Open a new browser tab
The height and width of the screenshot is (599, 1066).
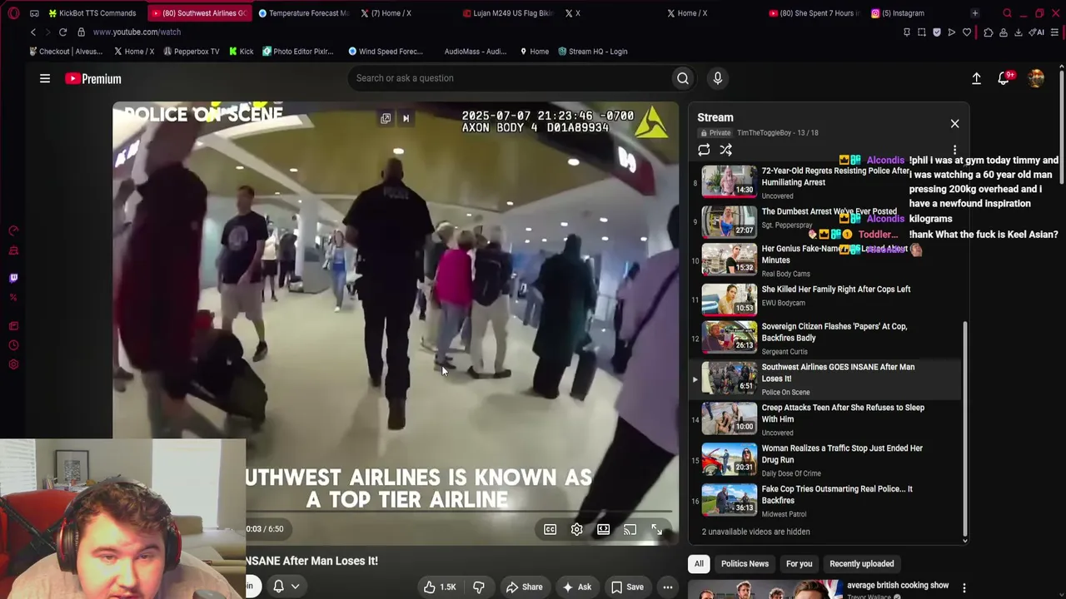point(974,13)
